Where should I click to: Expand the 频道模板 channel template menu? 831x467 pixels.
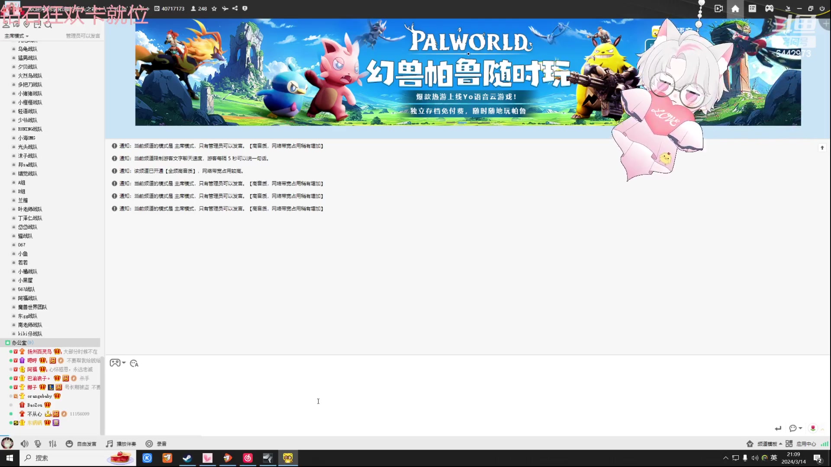pyautogui.click(x=764, y=444)
